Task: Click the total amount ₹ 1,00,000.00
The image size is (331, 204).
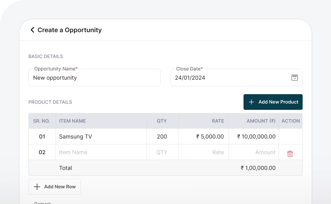Action: point(258,168)
